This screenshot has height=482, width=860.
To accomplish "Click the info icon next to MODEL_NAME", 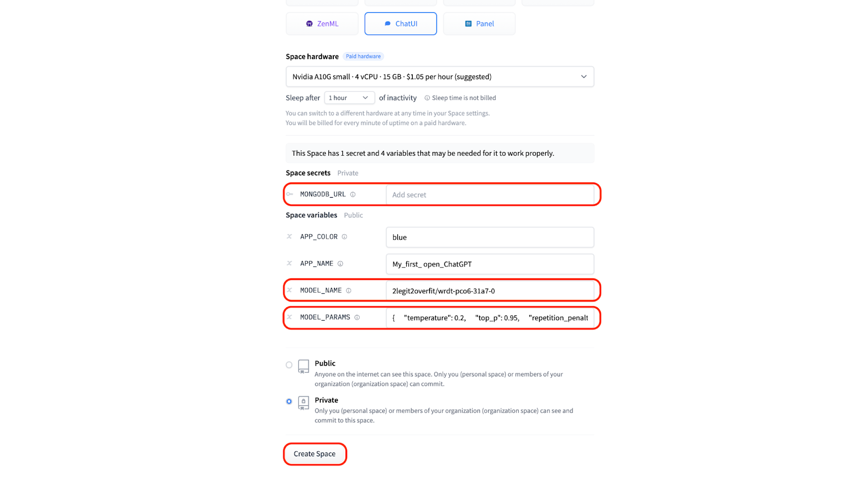I will [x=348, y=291].
